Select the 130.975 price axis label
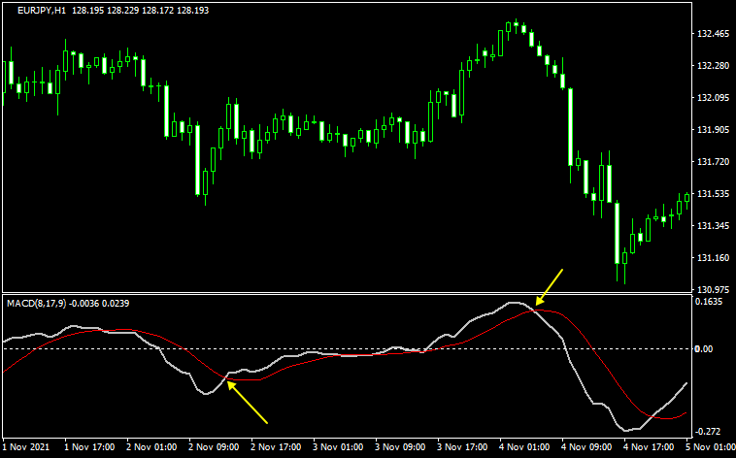This screenshot has height=458, width=736. (713, 289)
